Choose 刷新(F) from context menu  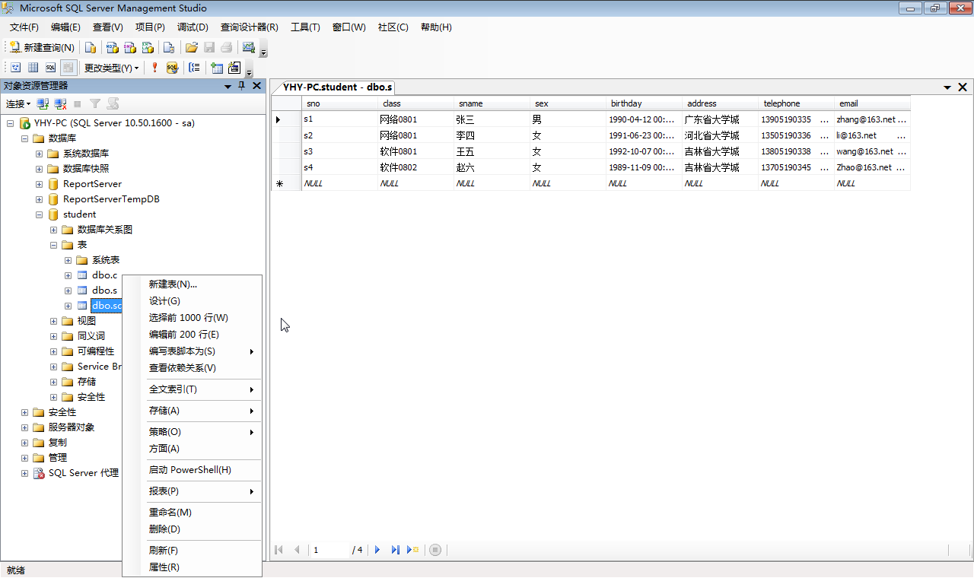tap(192, 551)
